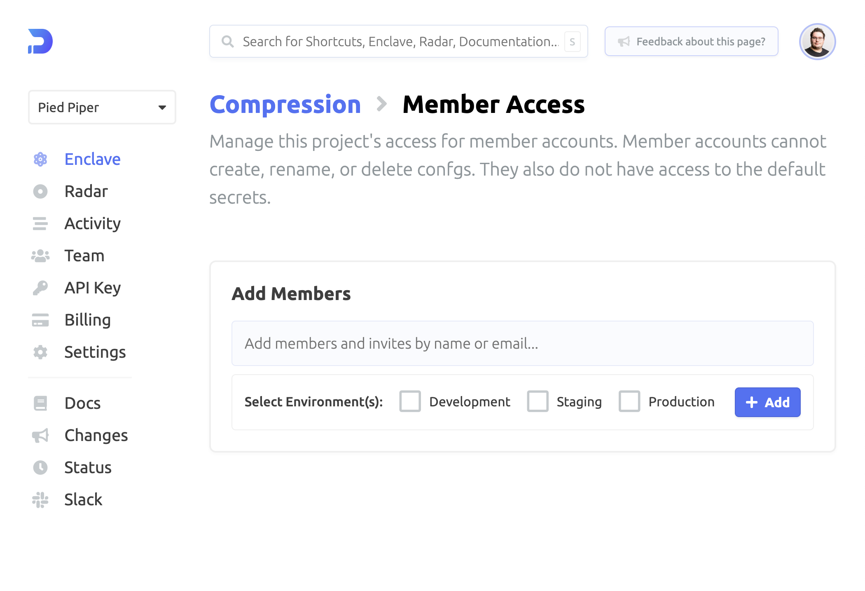
Task: Click the API Key key icon
Action: click(40, 288)
